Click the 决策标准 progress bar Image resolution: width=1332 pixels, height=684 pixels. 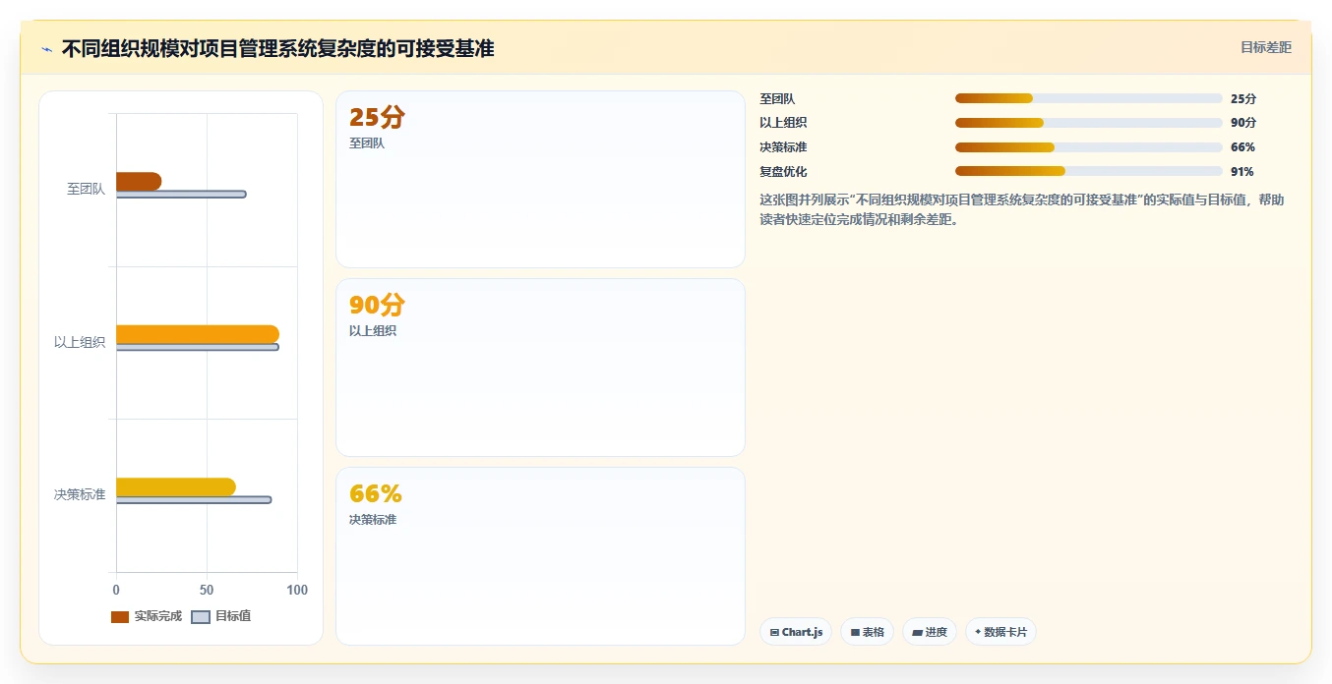pos(1088,147)
